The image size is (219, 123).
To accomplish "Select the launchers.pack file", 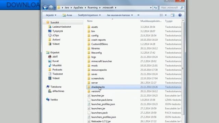I will pos(99,113).
